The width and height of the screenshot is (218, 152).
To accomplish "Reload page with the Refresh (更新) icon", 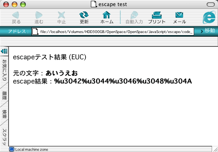I will pyautogui.click(x=84, y=15).
